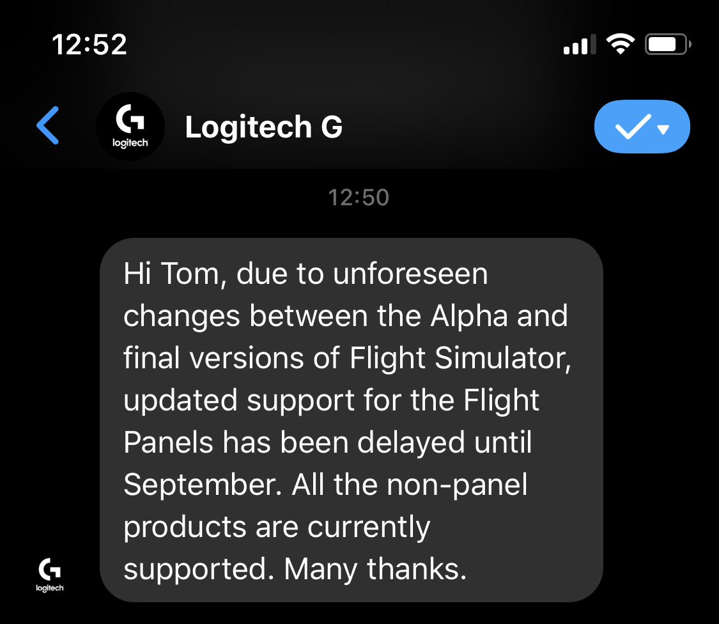719x624 pixels.
Task: Tap the word "non-panel" in the message
Action: [458, 485]
